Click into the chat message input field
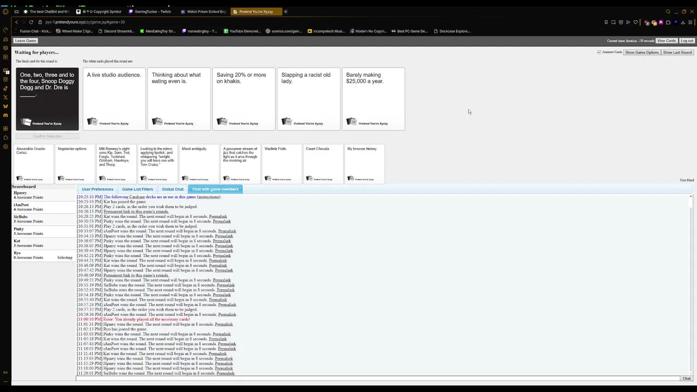Screen dimensions: 697x392 tap(378, 378)
